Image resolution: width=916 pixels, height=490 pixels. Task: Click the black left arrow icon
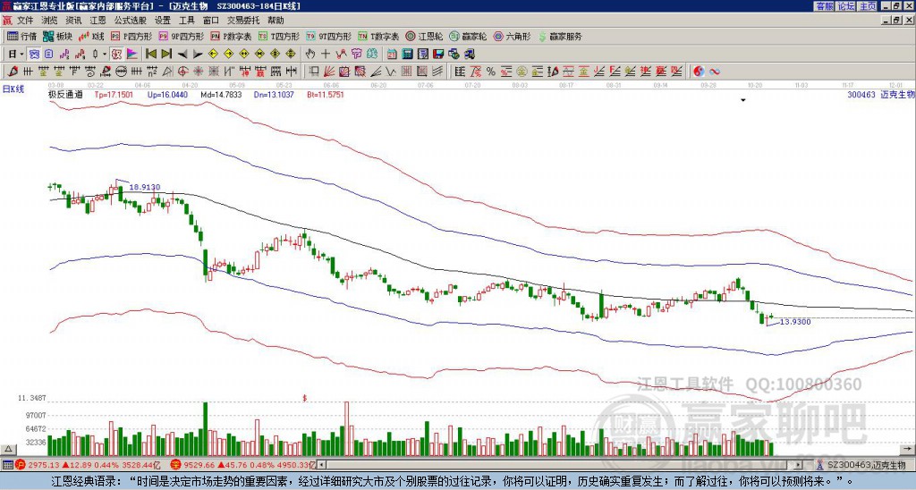[x=182, y=55]
